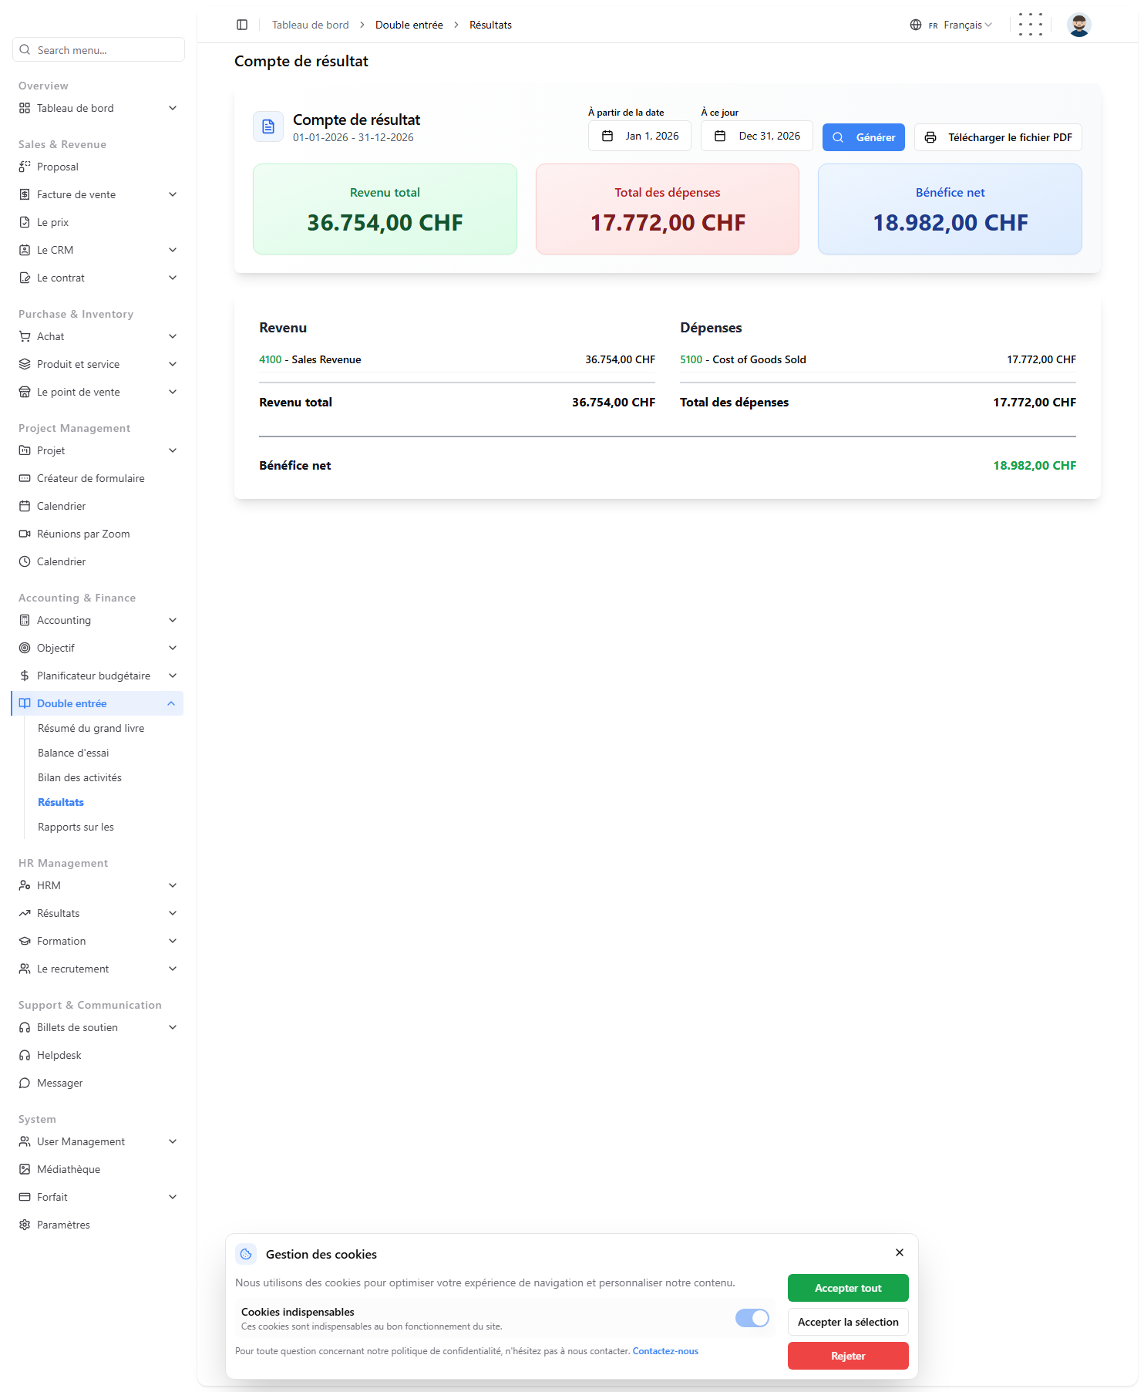This screenshot has height=1392, width=1144.
Task: Open the user avatar menu
Action: point(1079,25)
